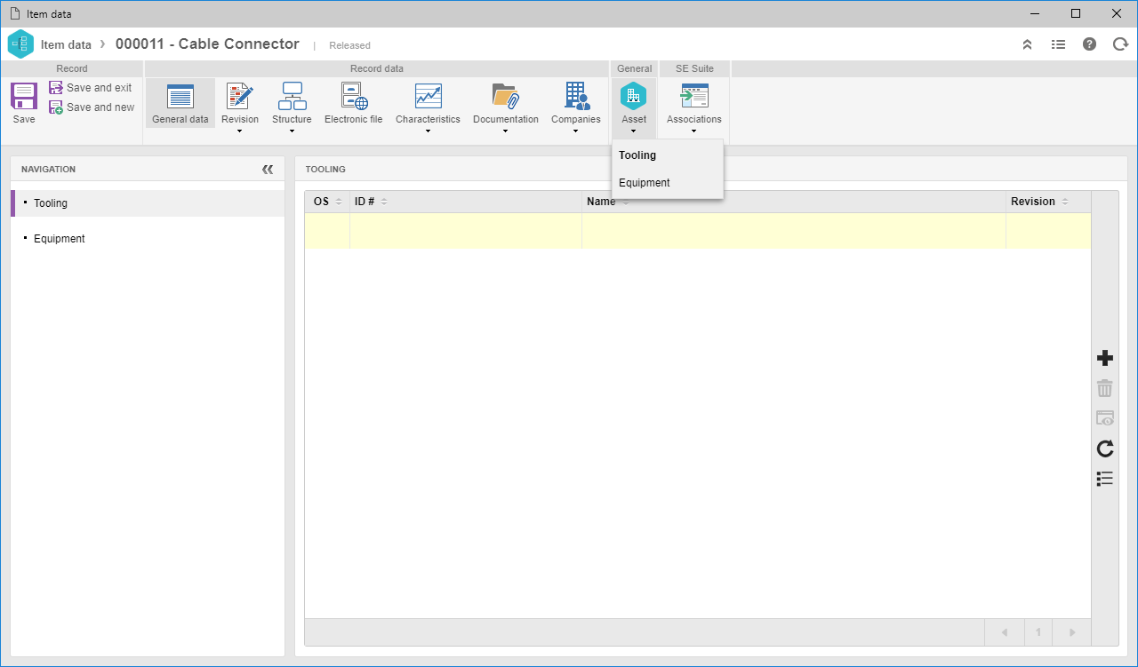Sort by the ID # column
This screenshot has width=1138, height=667.
(466, 202)
